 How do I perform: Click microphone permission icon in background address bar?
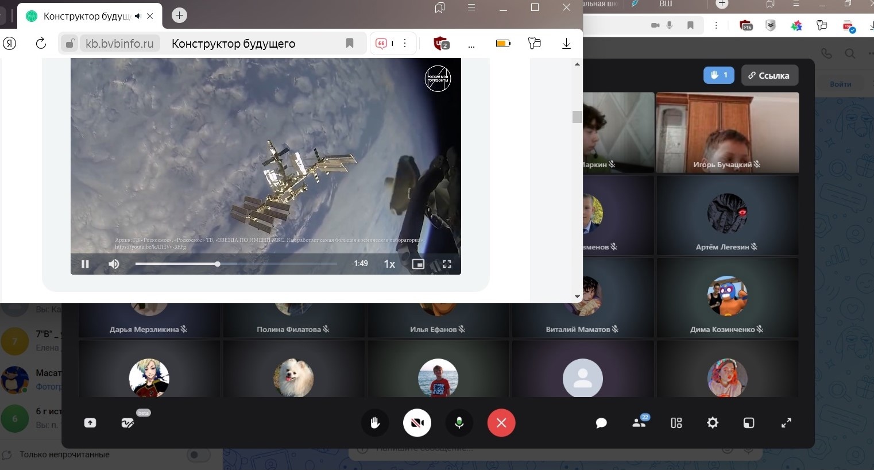coord(670,25)
